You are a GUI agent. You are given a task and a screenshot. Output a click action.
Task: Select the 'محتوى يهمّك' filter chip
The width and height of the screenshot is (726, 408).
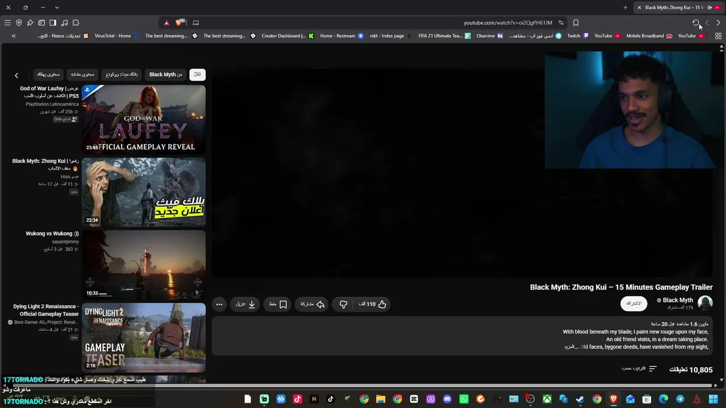(x=48, y=74)
